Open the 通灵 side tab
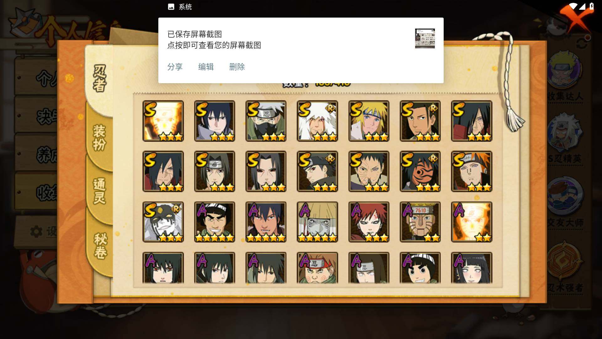Image resolution: width=602 pixels, height=339 pixels. click(x=99, y=191)
